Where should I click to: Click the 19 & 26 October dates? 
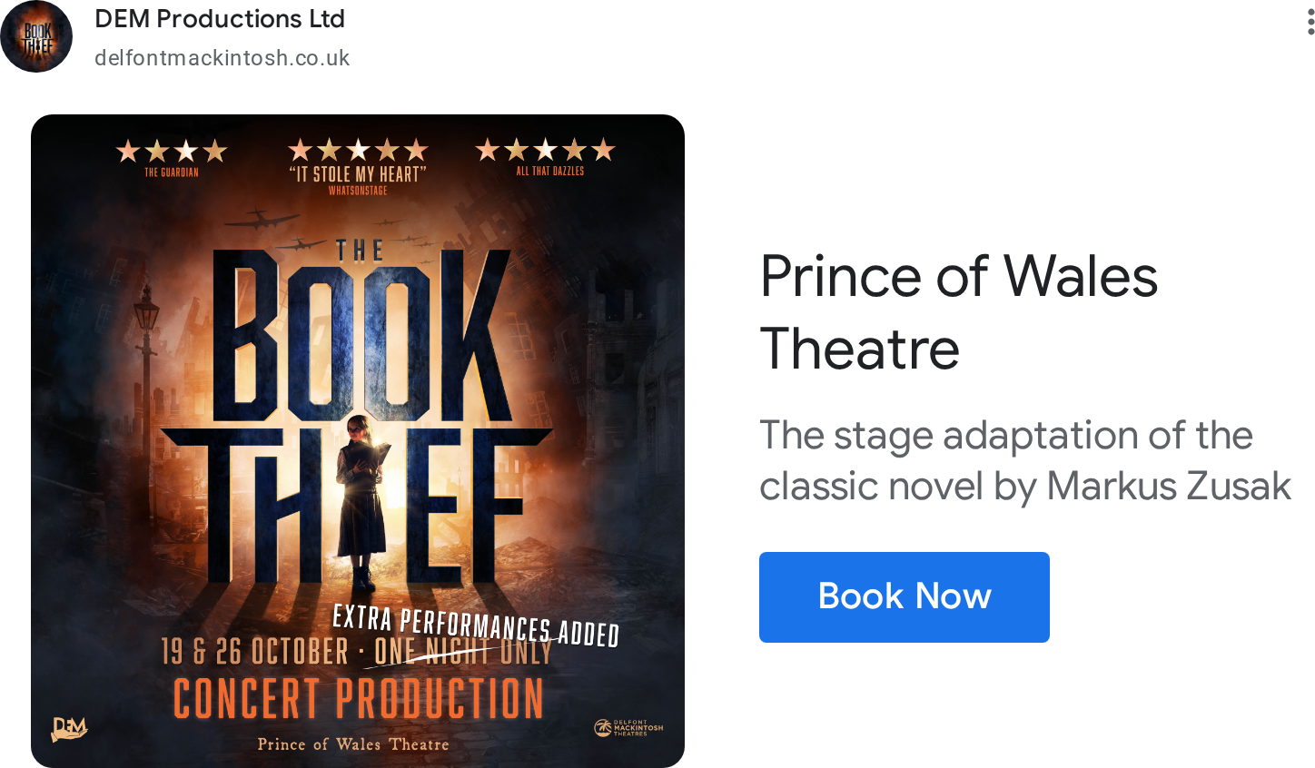pos(255,651)
